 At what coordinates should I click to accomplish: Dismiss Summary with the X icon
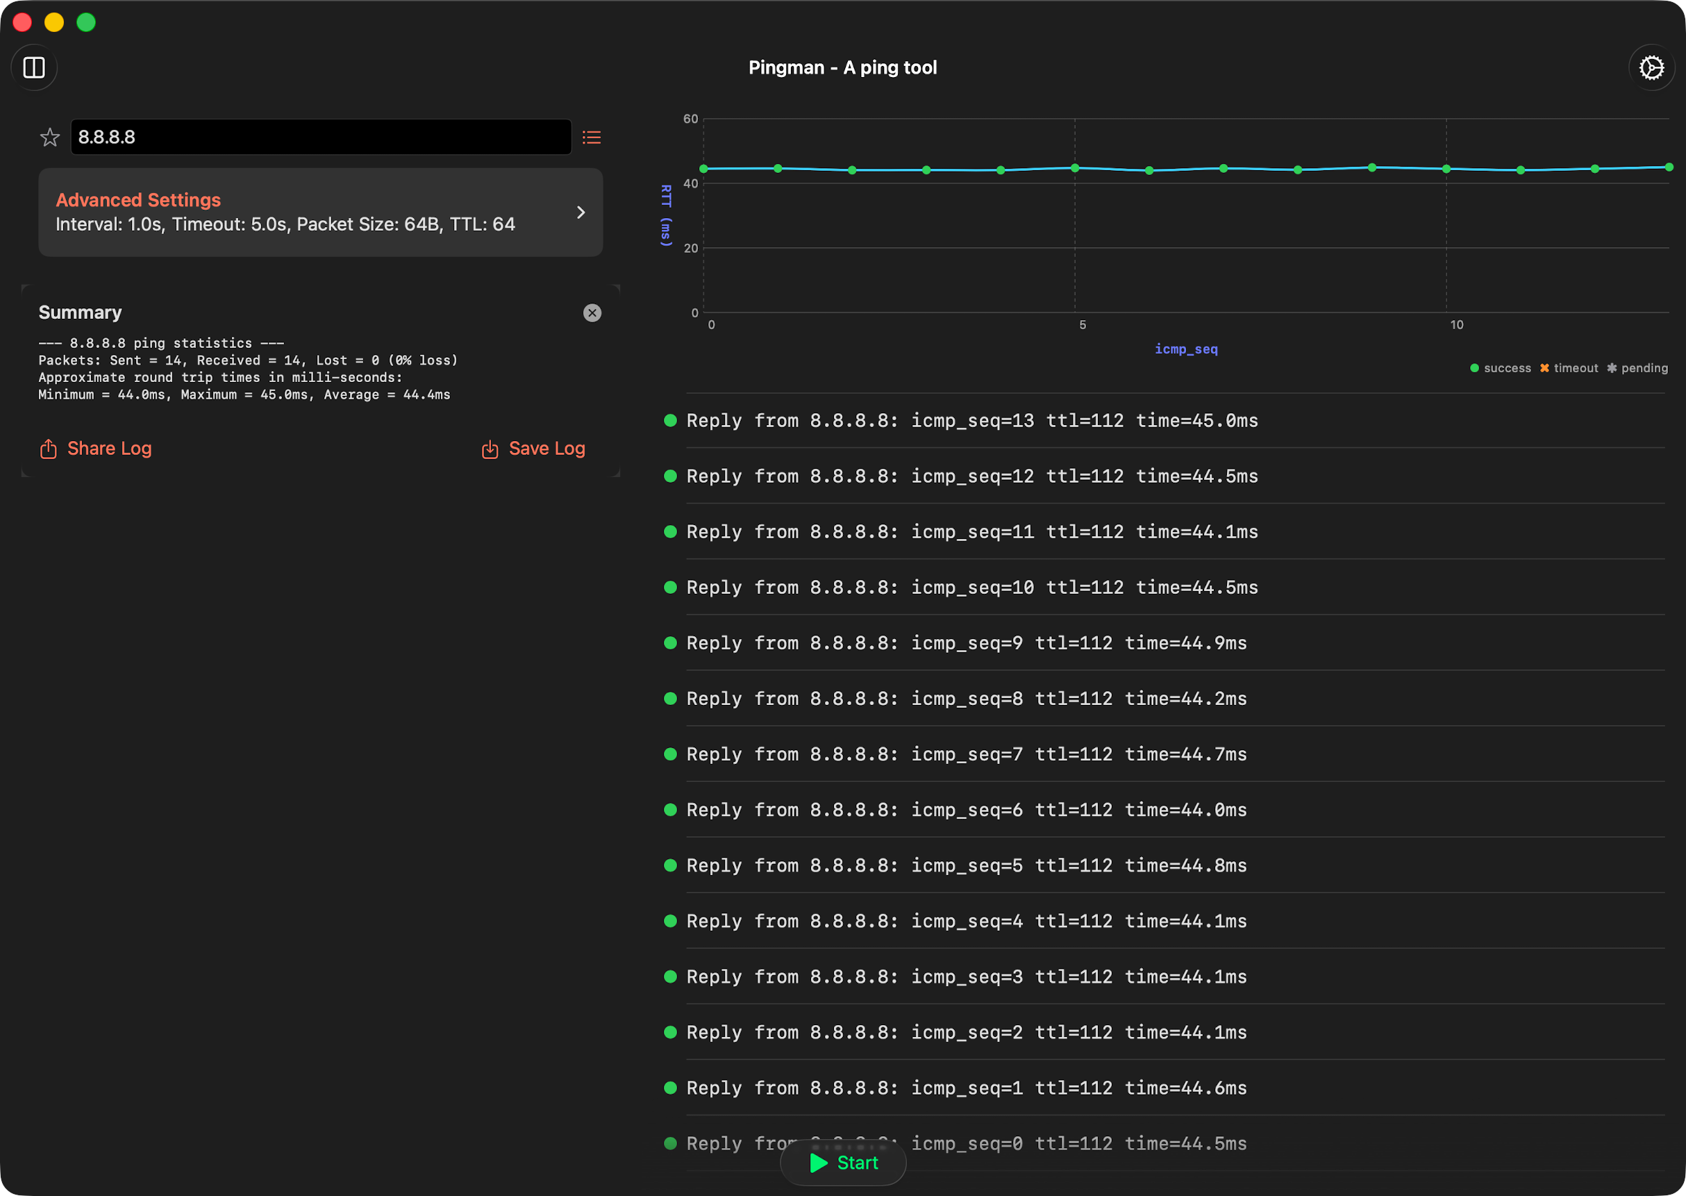592,313
